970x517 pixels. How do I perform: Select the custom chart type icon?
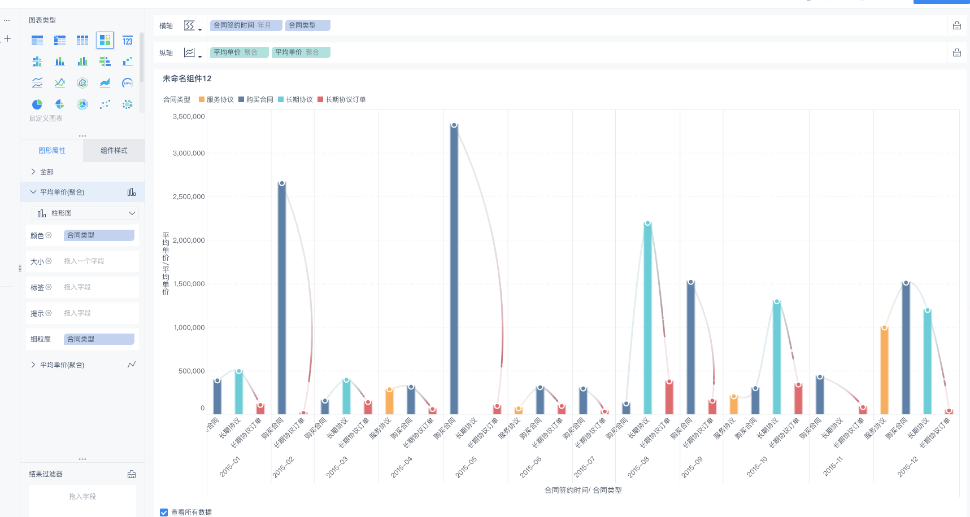[105, 40]
